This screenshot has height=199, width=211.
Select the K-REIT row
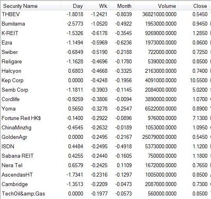point(105,33)
